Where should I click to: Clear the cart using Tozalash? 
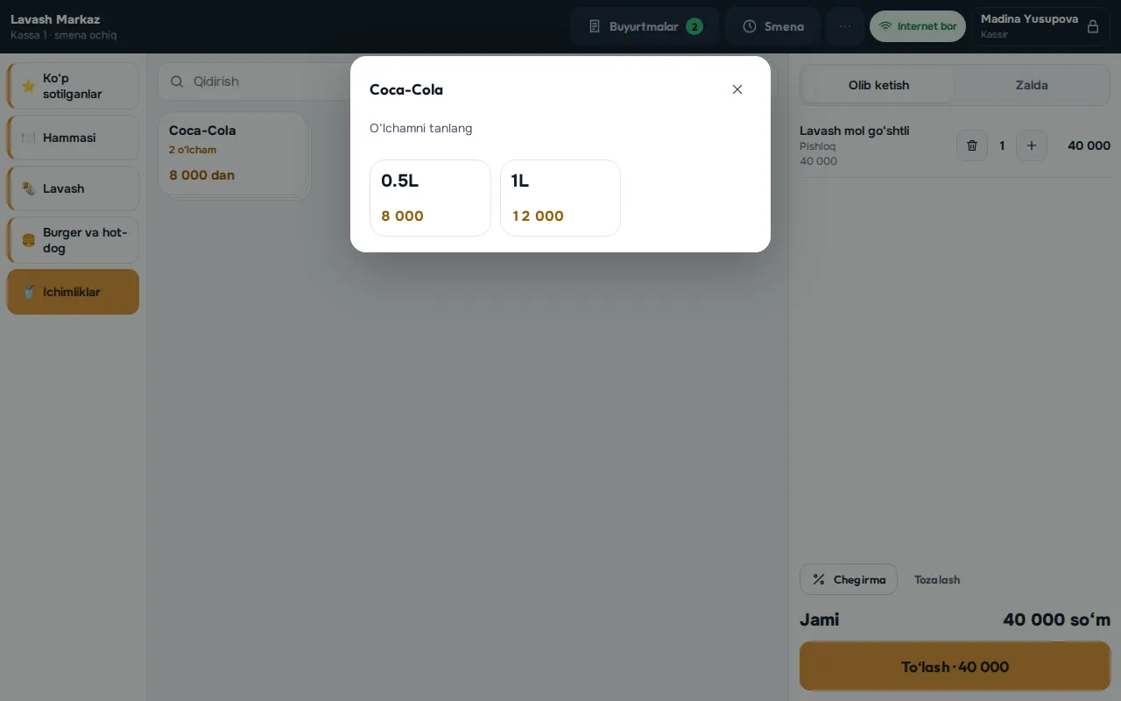point(937,579)
